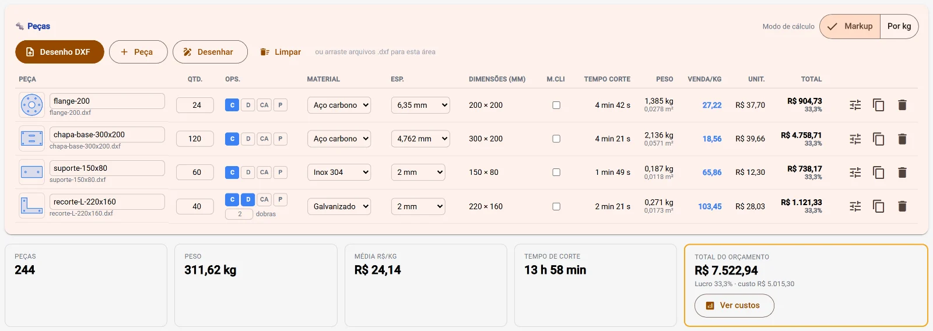Open material dropdown for flange-200
The width and height of the screenshot is (933, 331).
[339, 105]
